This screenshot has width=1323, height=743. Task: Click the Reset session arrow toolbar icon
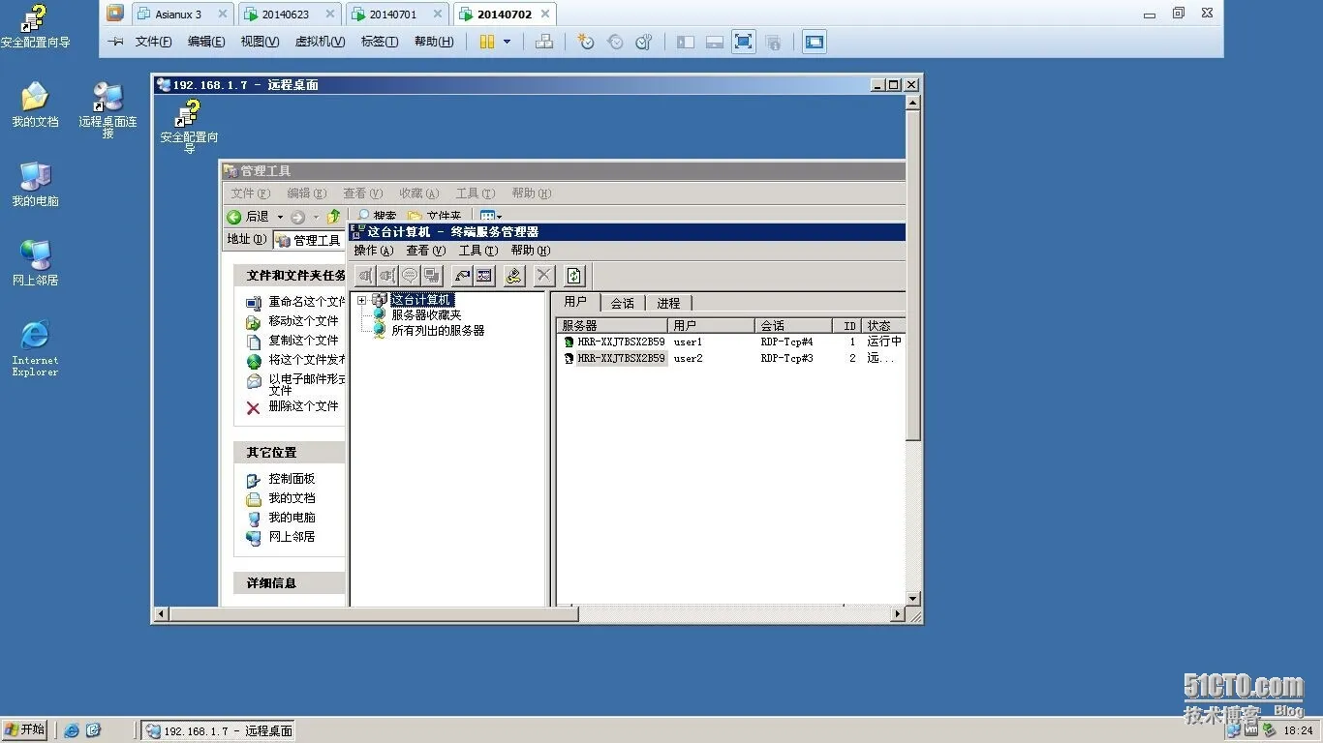462,276
